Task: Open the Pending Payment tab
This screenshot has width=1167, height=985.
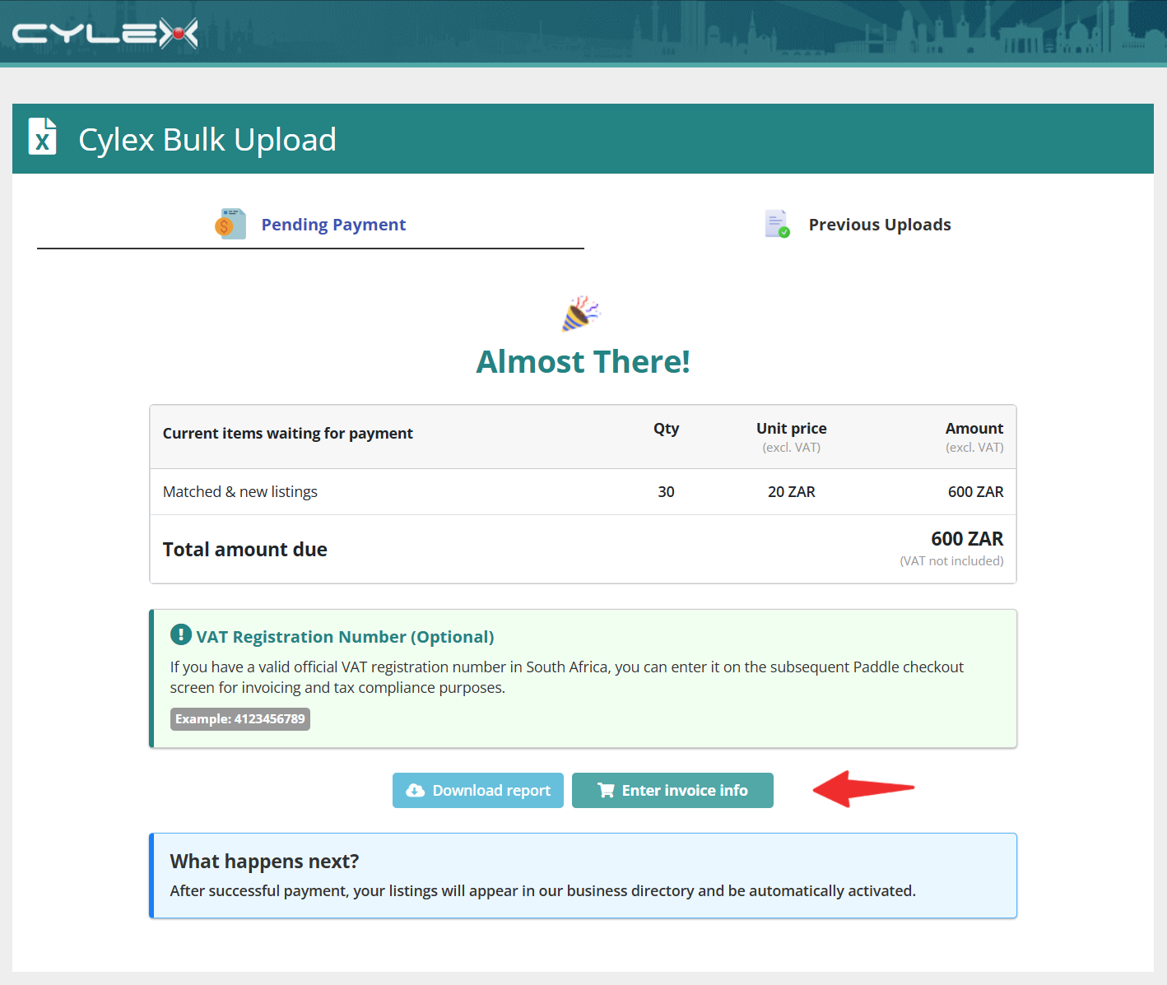Action: click(x=310, y=225)
